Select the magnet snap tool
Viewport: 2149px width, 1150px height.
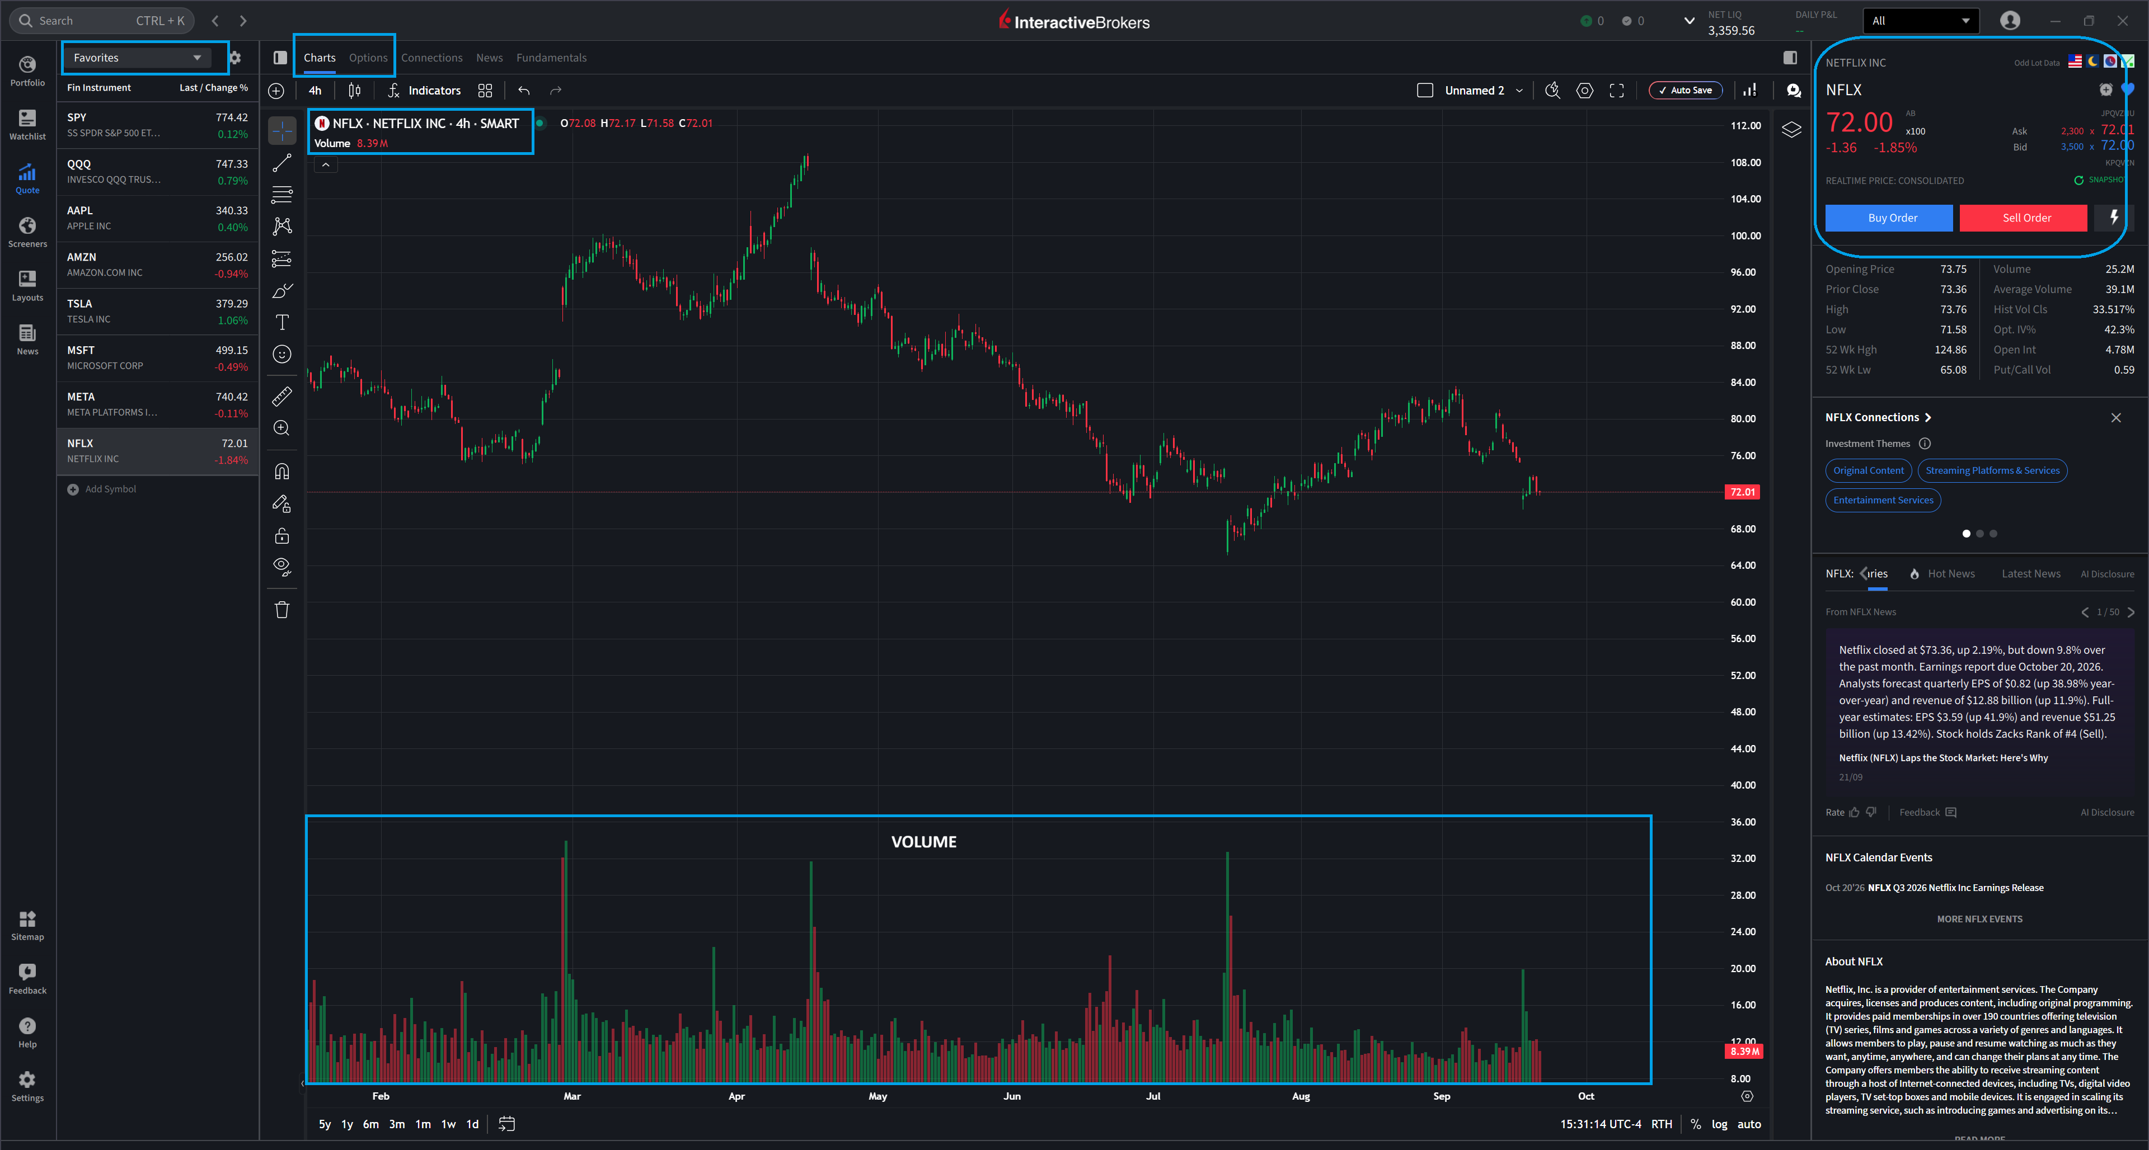coord(282,471)
